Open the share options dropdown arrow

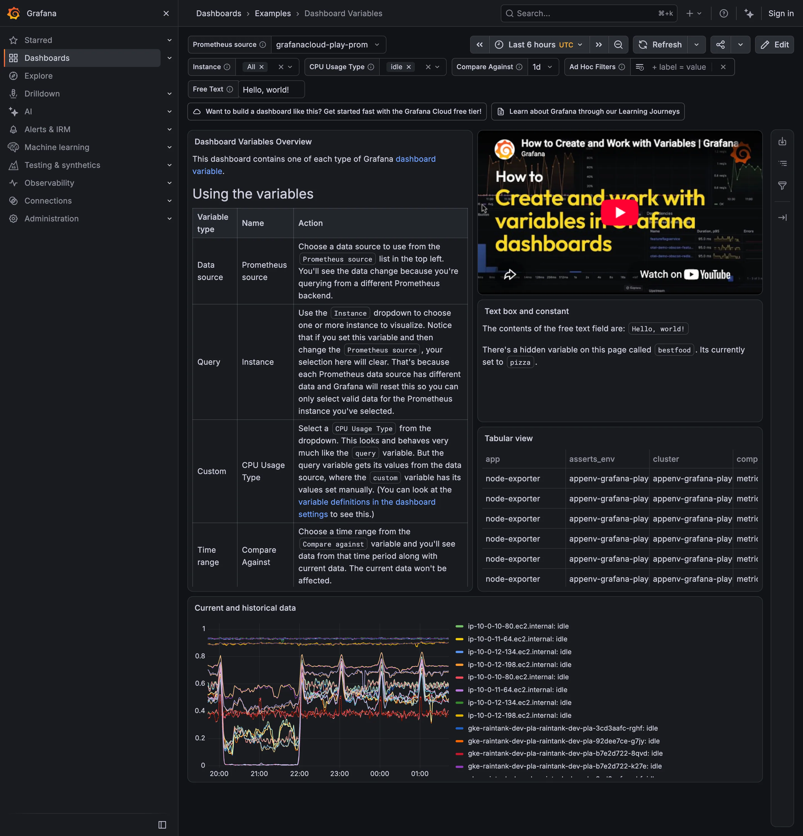coord(740,45)
